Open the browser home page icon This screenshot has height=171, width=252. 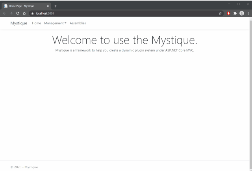(x=24, y=13)
